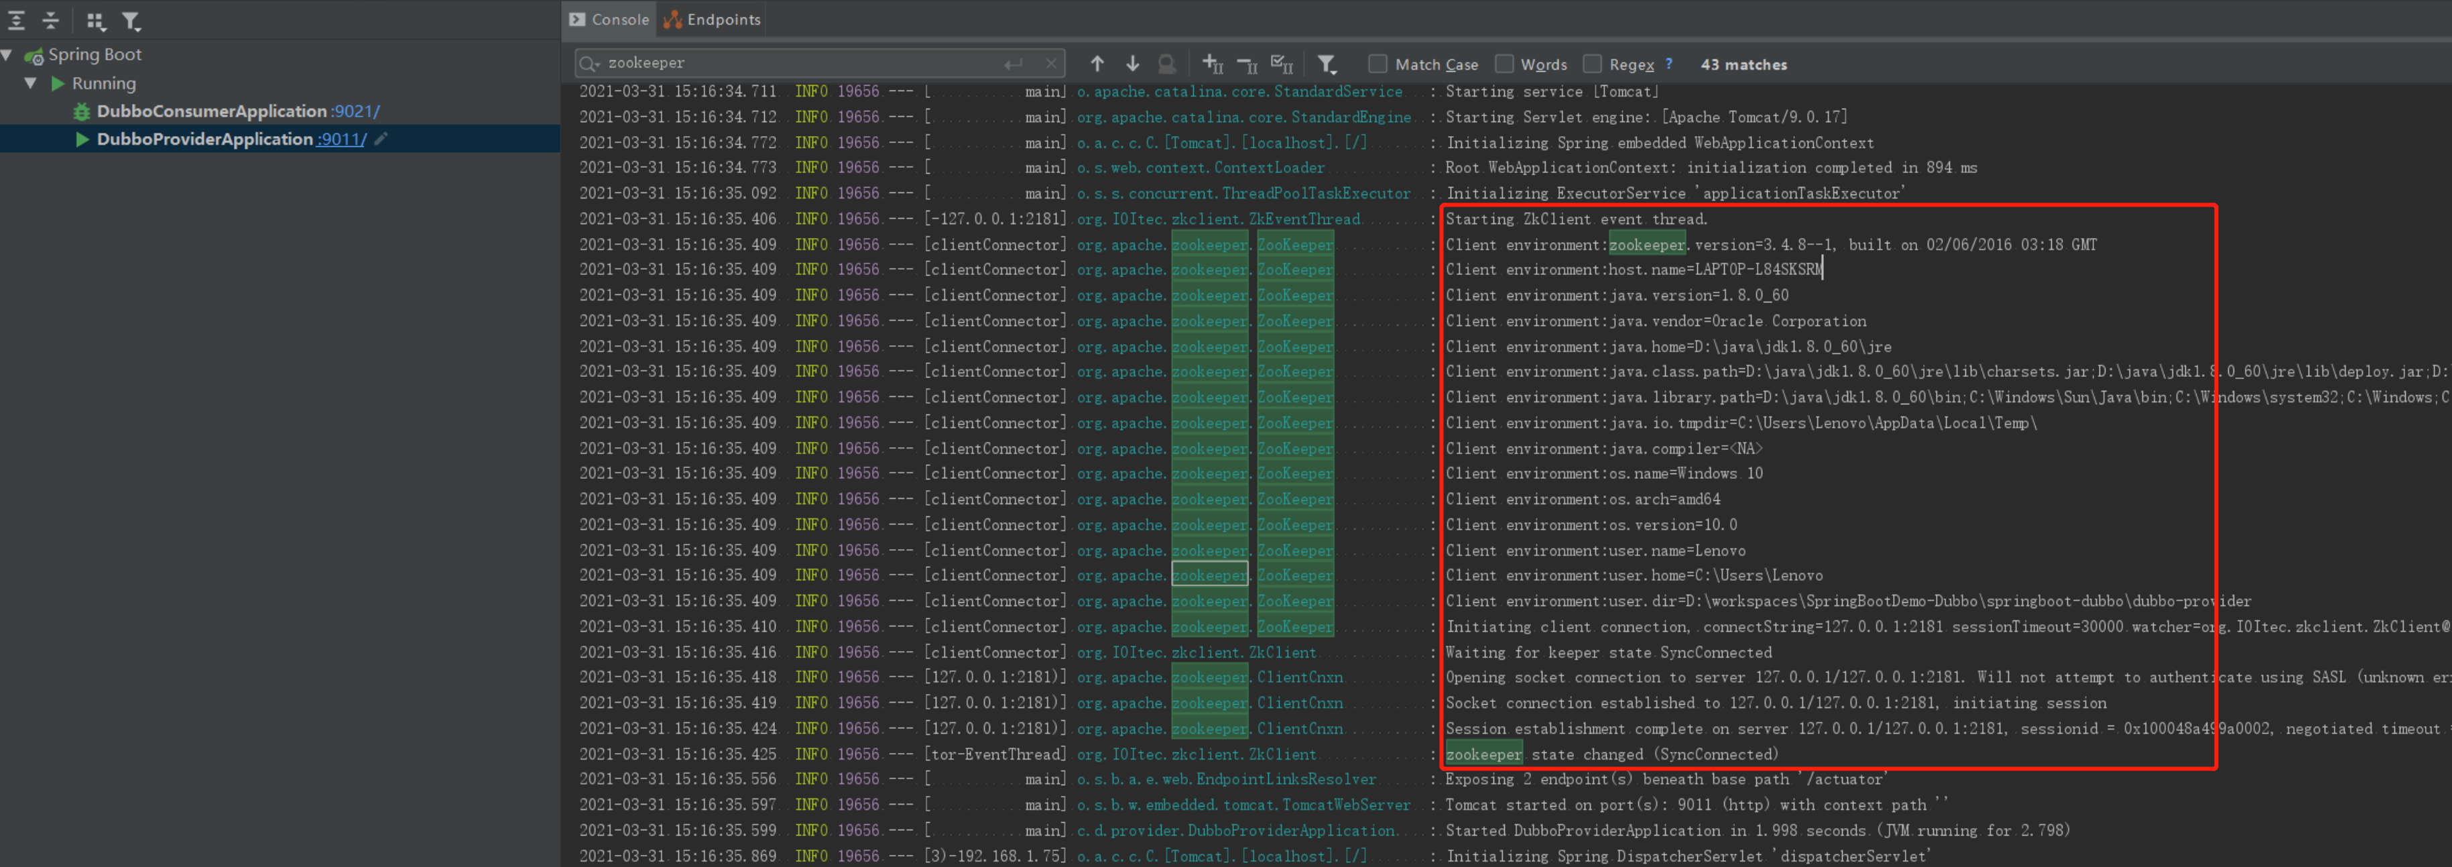Go to next occurrence with down arrow
2452x867 pixels.
(1133, 64)
